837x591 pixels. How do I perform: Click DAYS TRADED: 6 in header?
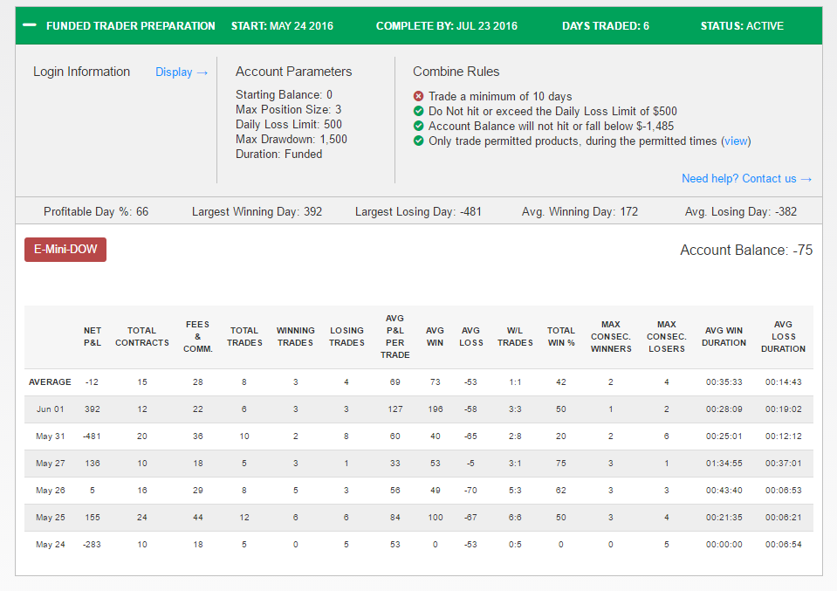(x=606, y=25)
